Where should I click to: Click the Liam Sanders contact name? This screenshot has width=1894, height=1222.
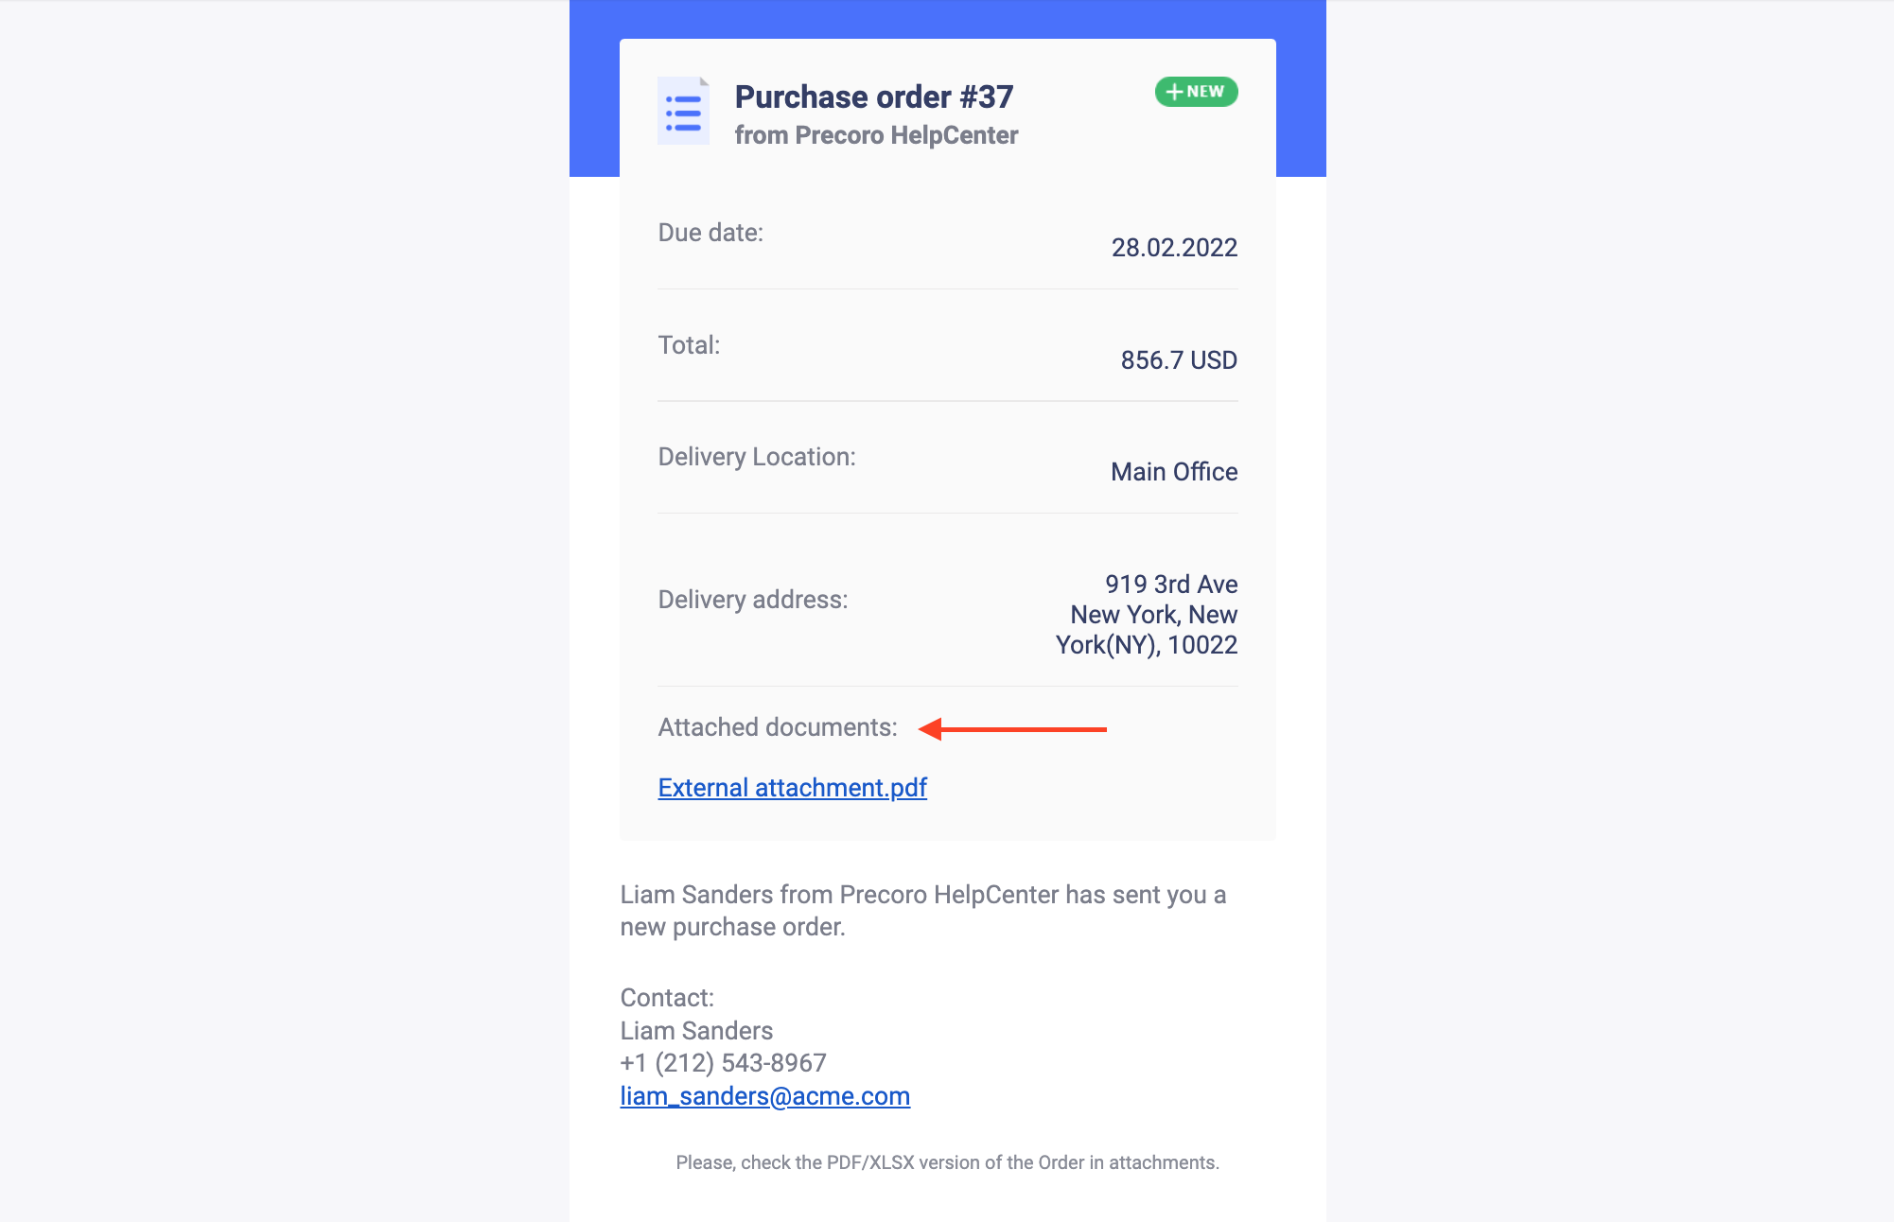[x=696, y=1031]
